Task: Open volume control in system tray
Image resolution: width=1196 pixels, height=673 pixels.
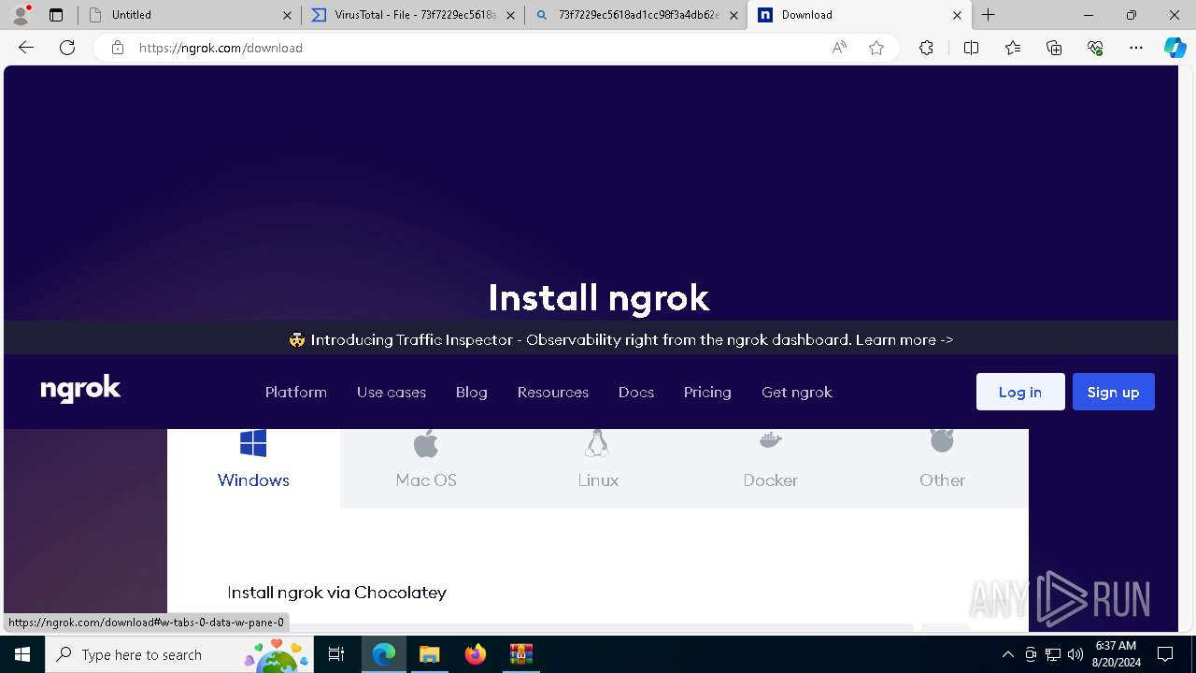Action: click(1075, 654)
